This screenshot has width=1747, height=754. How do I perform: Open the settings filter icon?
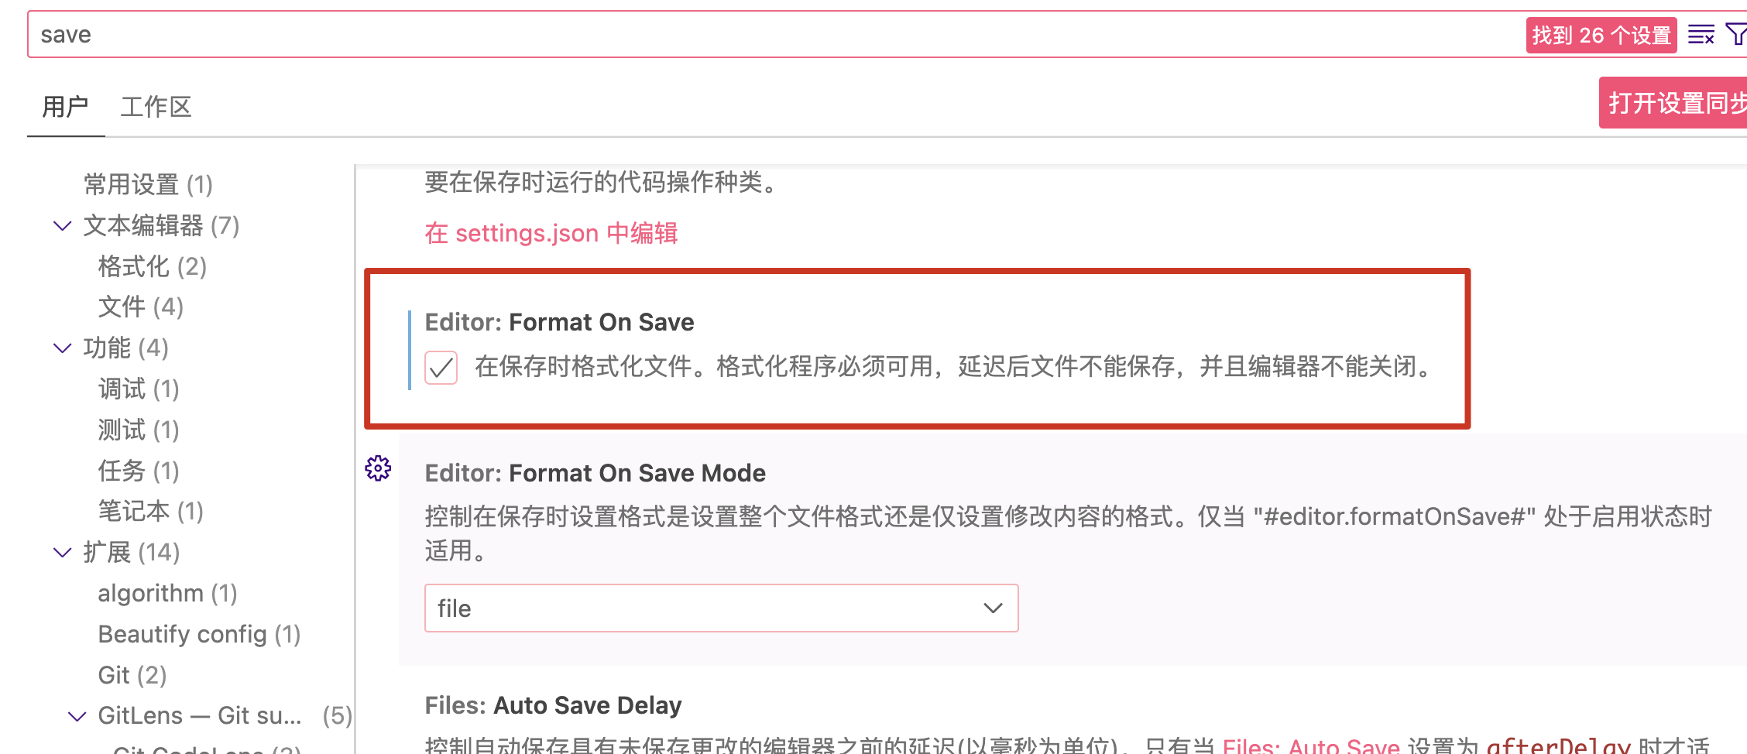click(1736, 35)
